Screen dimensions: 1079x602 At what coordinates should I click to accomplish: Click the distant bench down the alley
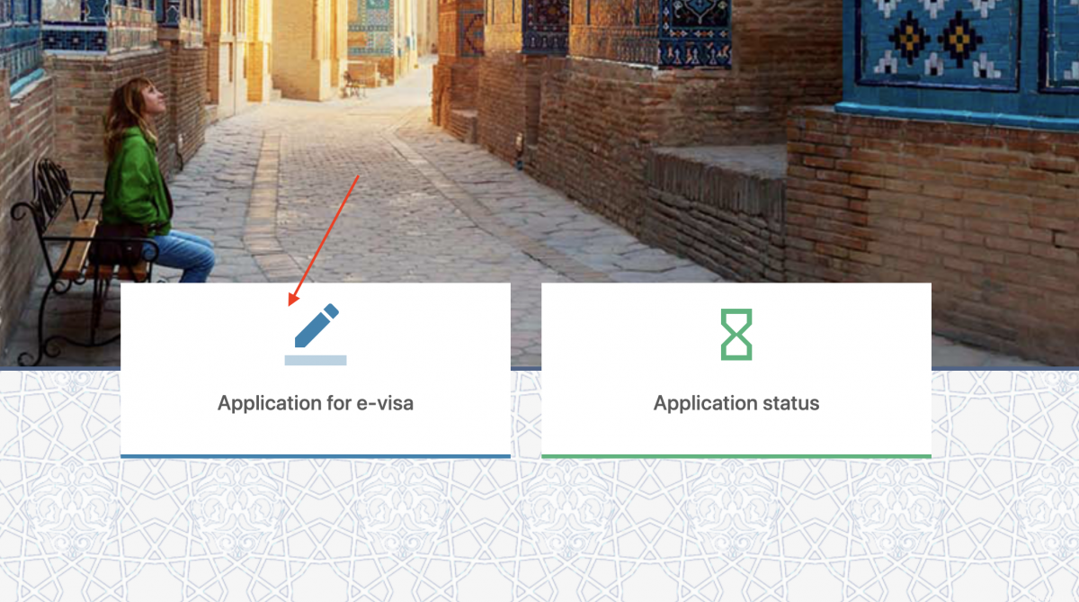click(x=352, y=85)
